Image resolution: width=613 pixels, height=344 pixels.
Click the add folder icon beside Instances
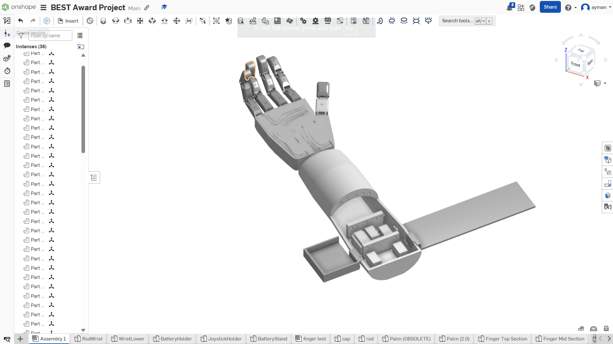click(x=81, y=47)
